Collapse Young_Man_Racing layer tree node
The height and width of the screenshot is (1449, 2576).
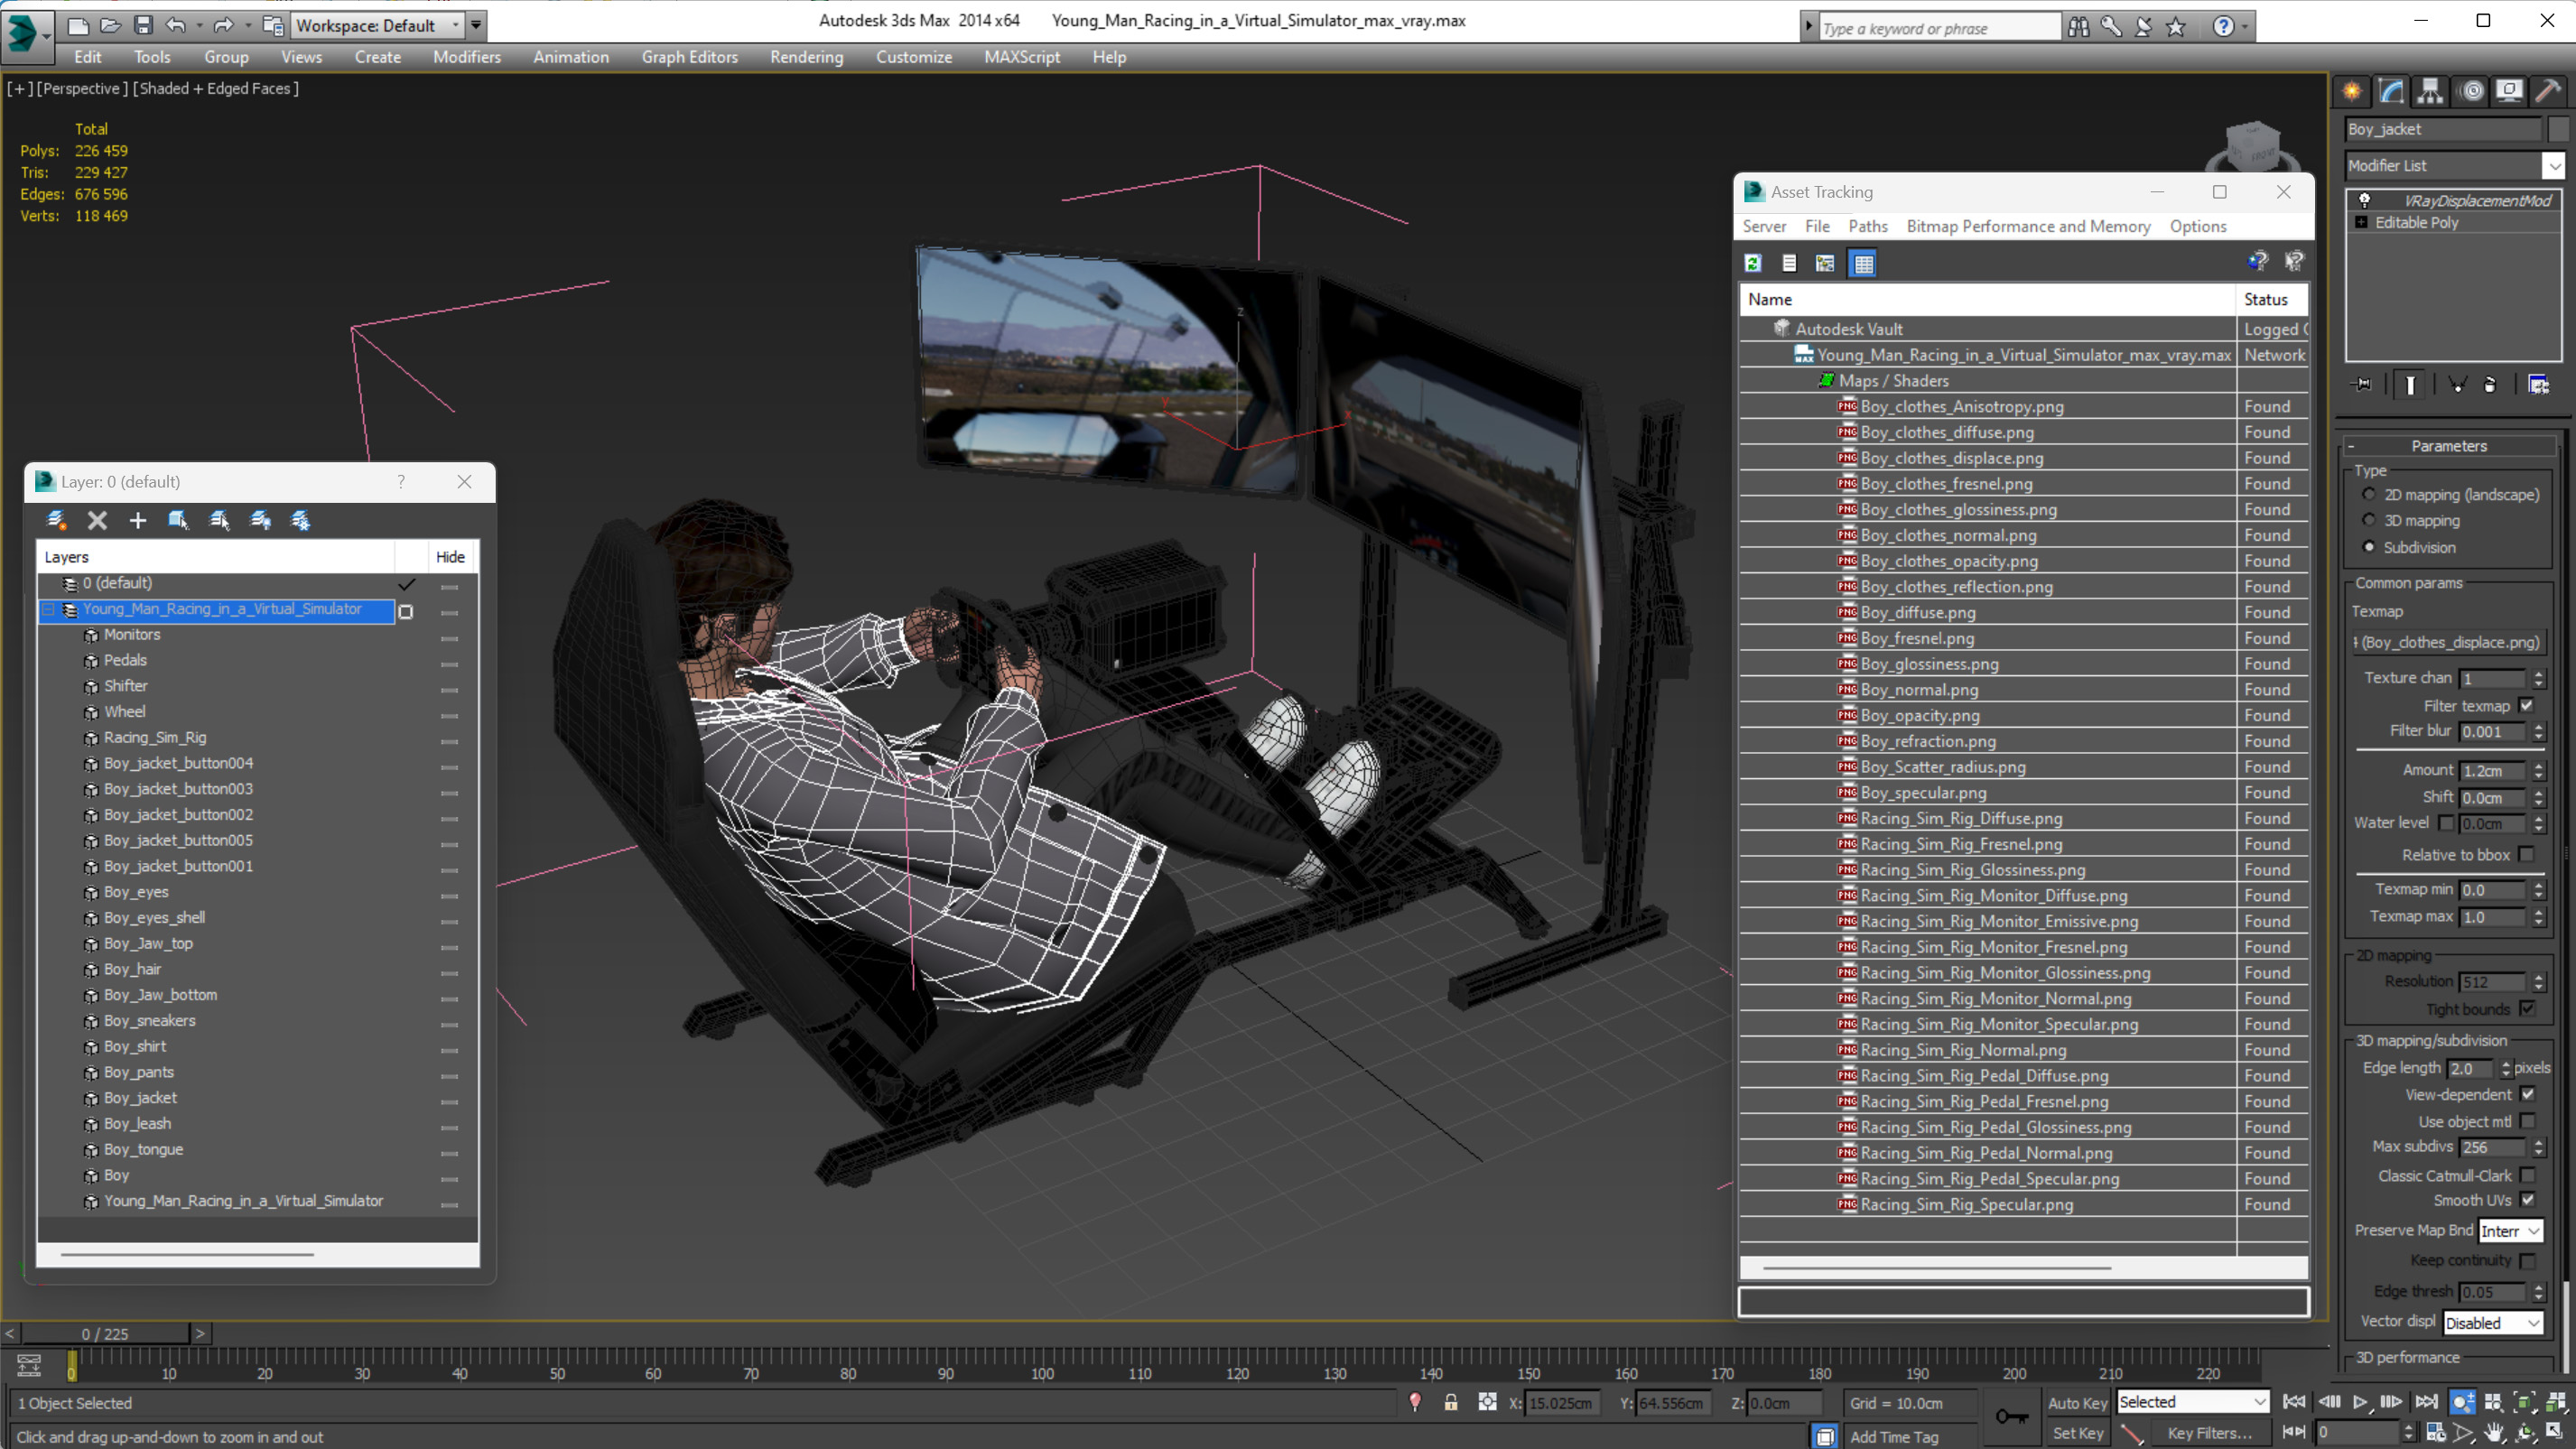coord(48,609)
